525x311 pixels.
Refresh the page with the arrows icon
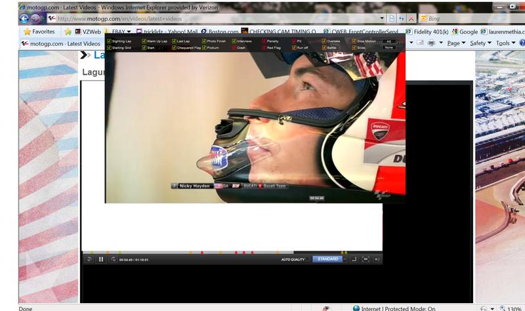click(x=402, y=19)
